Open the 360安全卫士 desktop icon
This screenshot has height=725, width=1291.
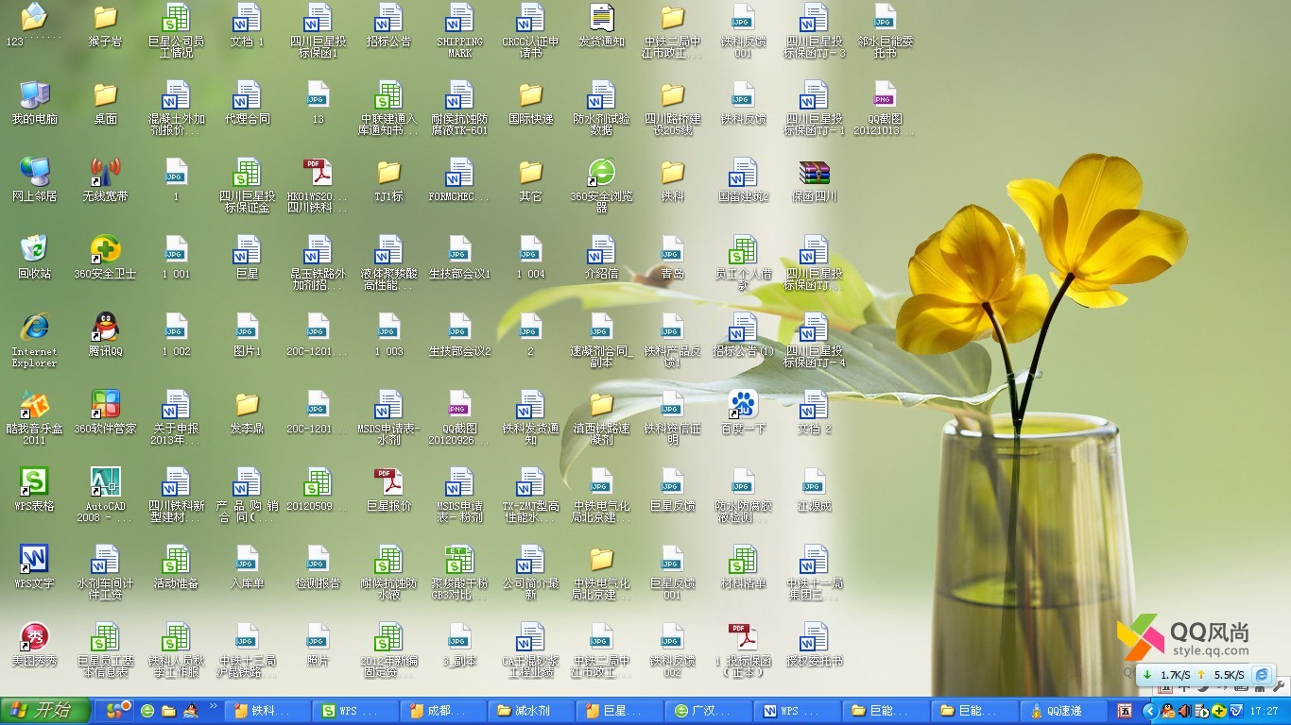(x=105, y=250)
